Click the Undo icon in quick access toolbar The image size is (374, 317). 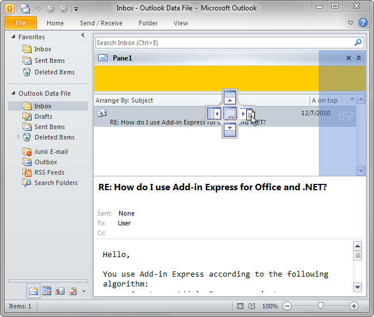pos(37,9)
